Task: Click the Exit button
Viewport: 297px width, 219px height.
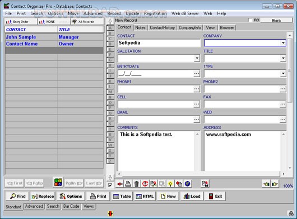Action: click(215, 196)
